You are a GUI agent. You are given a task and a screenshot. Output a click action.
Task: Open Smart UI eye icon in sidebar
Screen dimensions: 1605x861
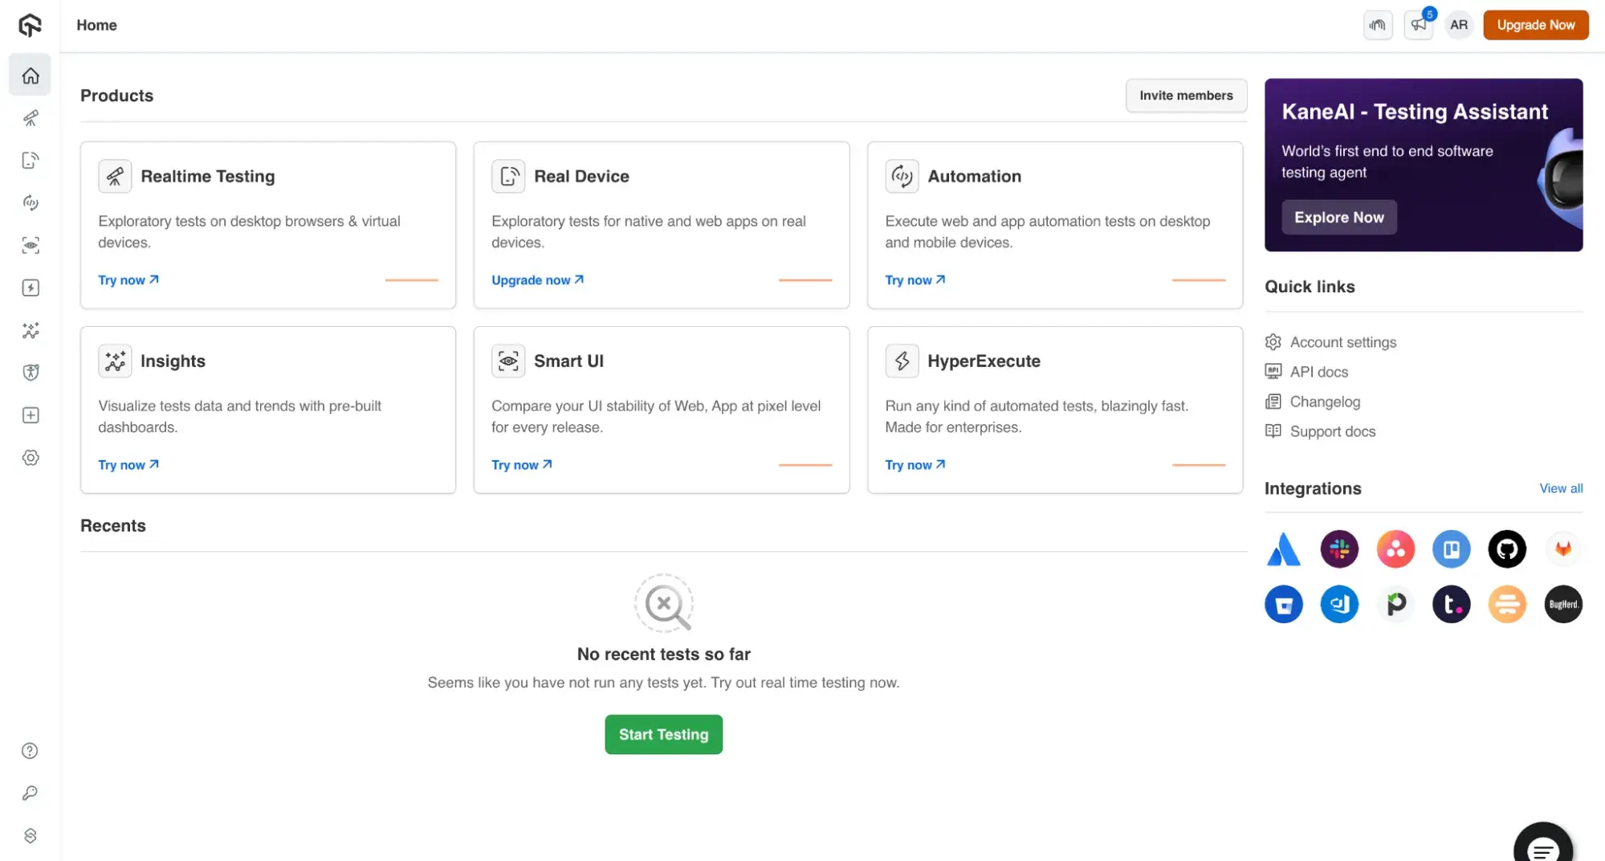pos(31,246)
